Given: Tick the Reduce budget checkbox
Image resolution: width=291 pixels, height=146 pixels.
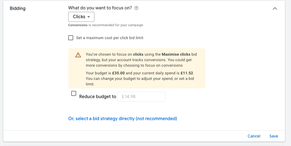Looking at the screenshot, I should click(x=74, y=94).
